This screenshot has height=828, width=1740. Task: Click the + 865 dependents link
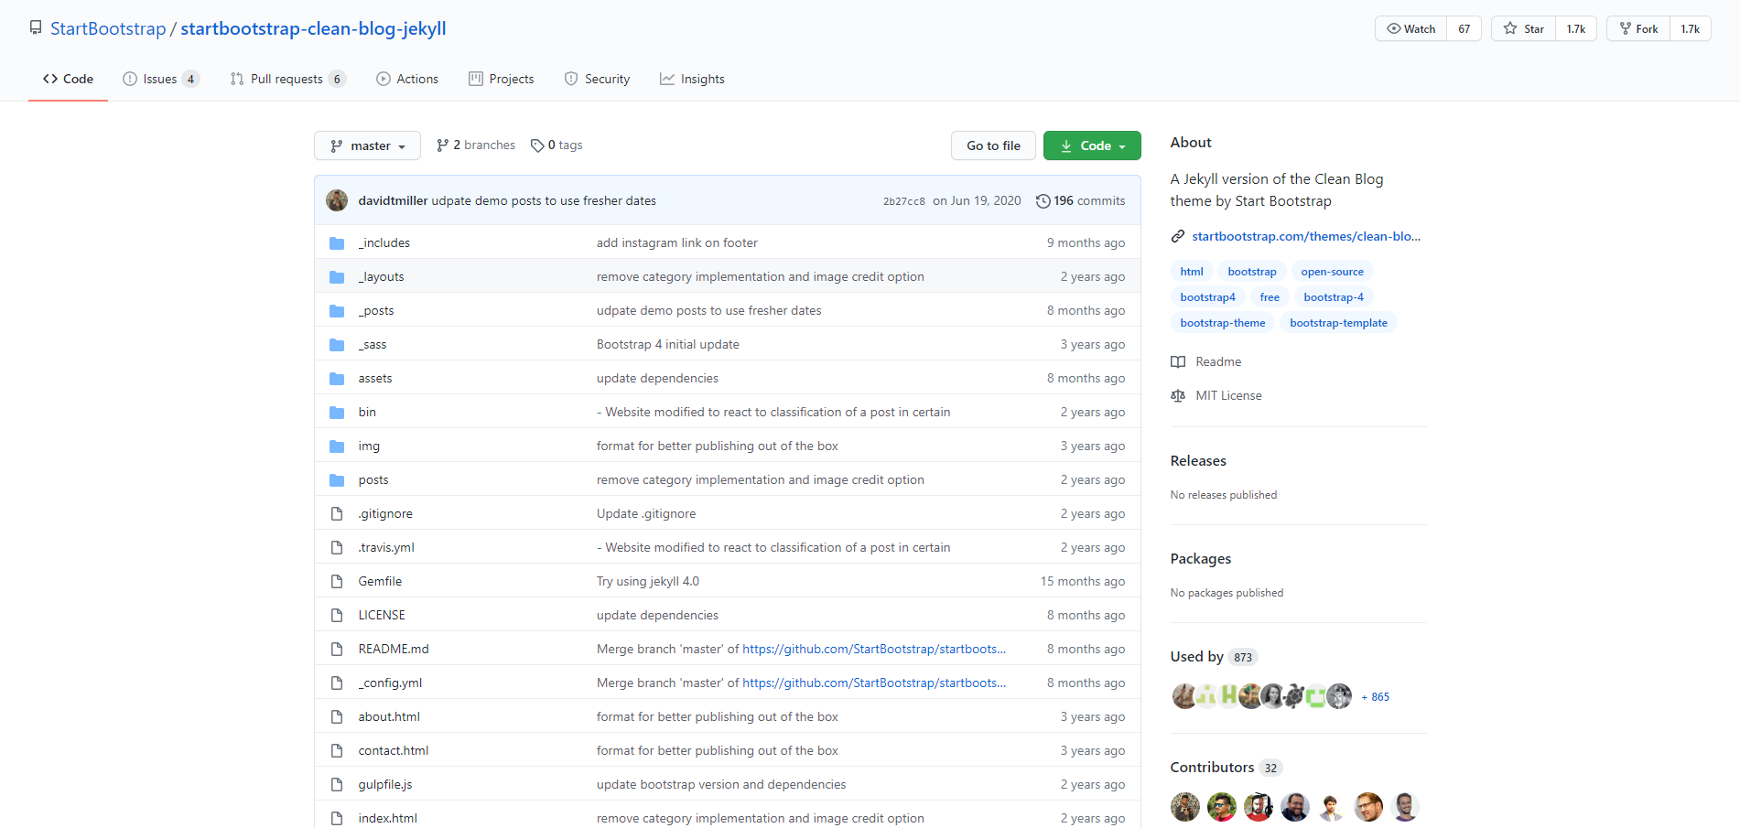[x=1375, y=697]
